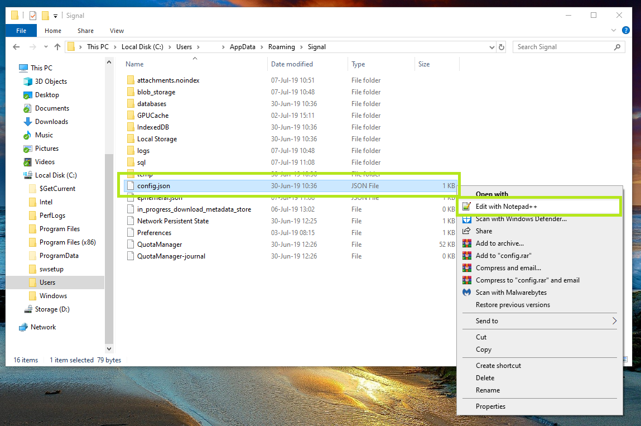641x426 pixels.
Task: Expand the breadcrumb chevron after AppData
Action: 262,47
